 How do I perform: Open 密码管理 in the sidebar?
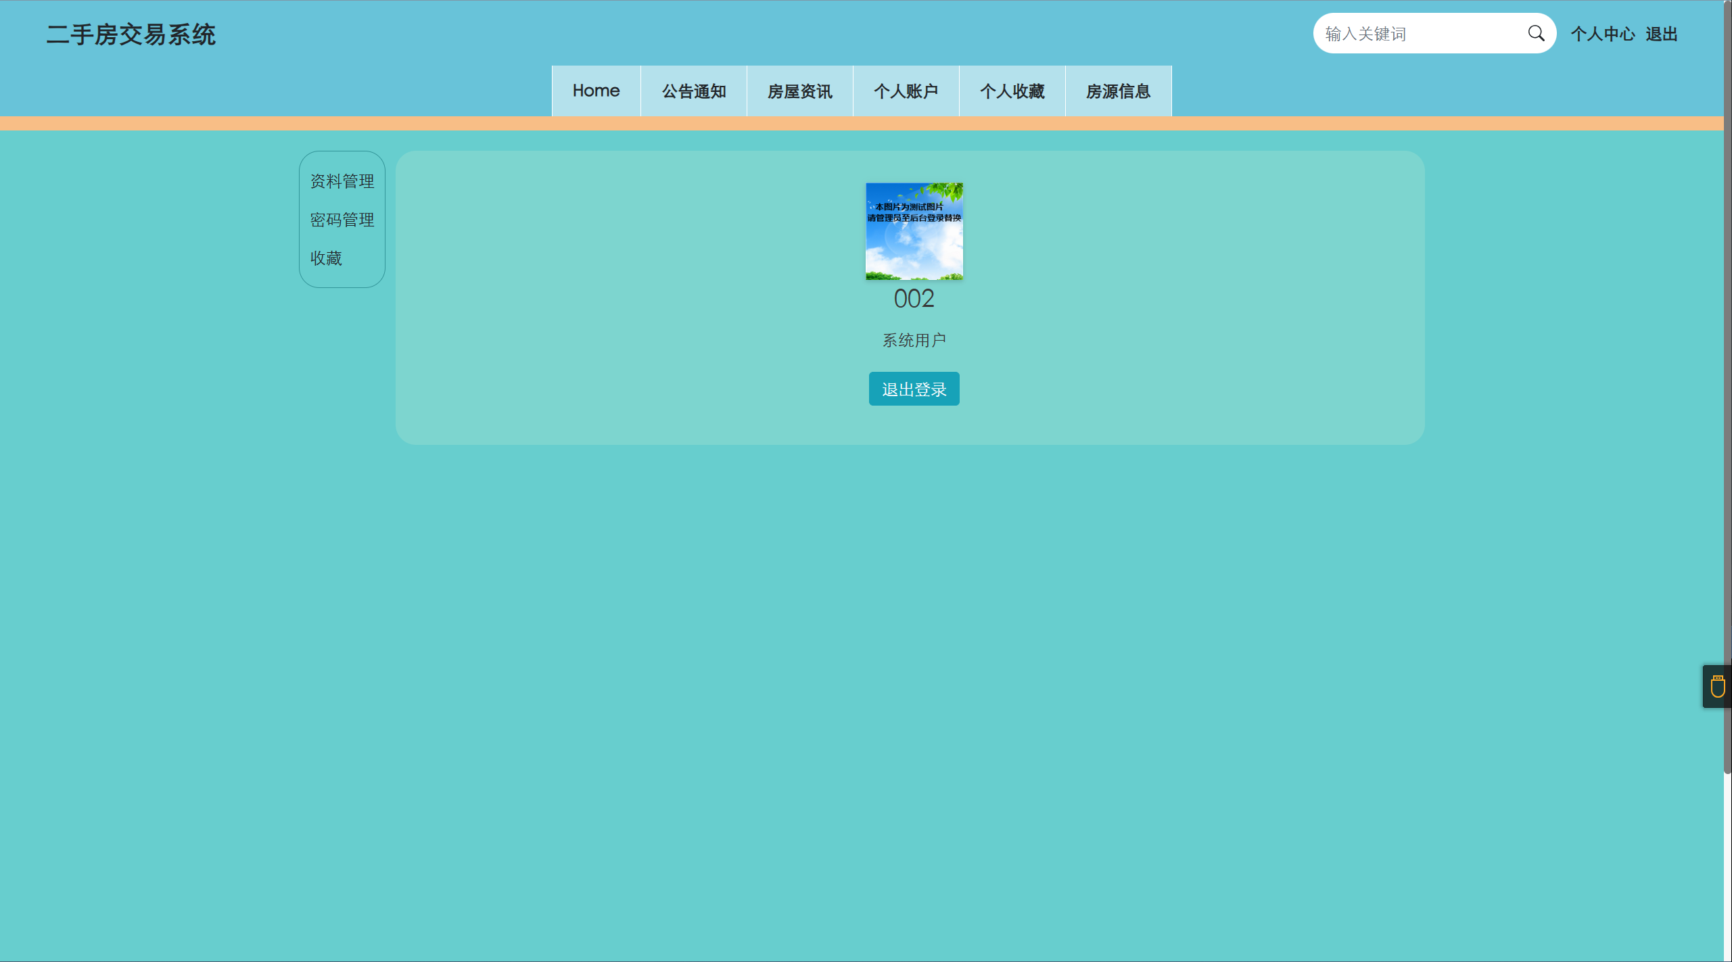(x=342, y=220)
